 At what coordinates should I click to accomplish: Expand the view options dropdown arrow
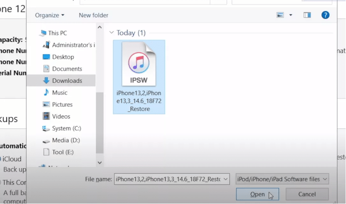coord(291,15)
